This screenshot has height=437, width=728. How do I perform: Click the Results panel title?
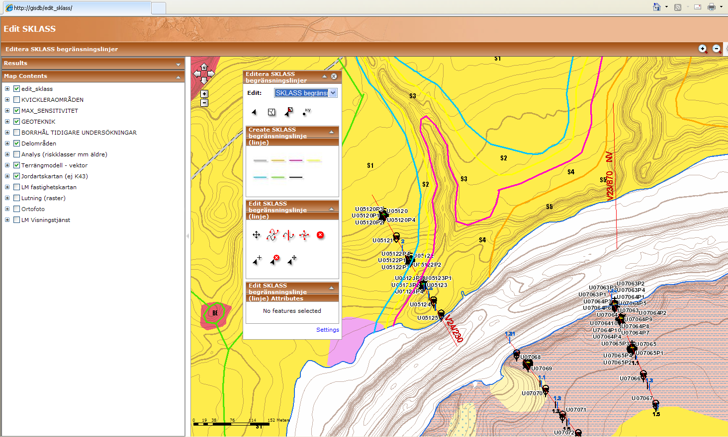15,63
